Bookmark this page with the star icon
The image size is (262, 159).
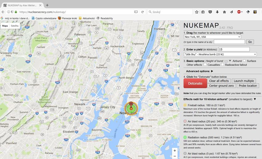point(197,12)
